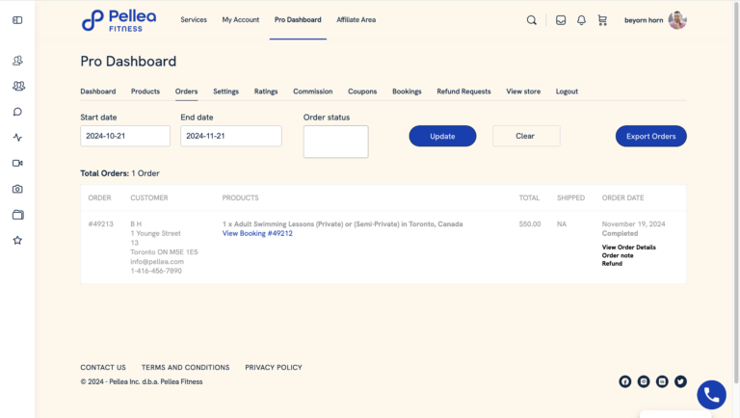Open the search magnifier icon
The height and width of the screenshot is (418, 740).
click(532, 20)
